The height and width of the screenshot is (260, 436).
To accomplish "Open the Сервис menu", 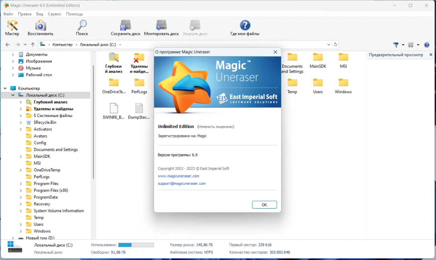I will [x=54, y=14].
